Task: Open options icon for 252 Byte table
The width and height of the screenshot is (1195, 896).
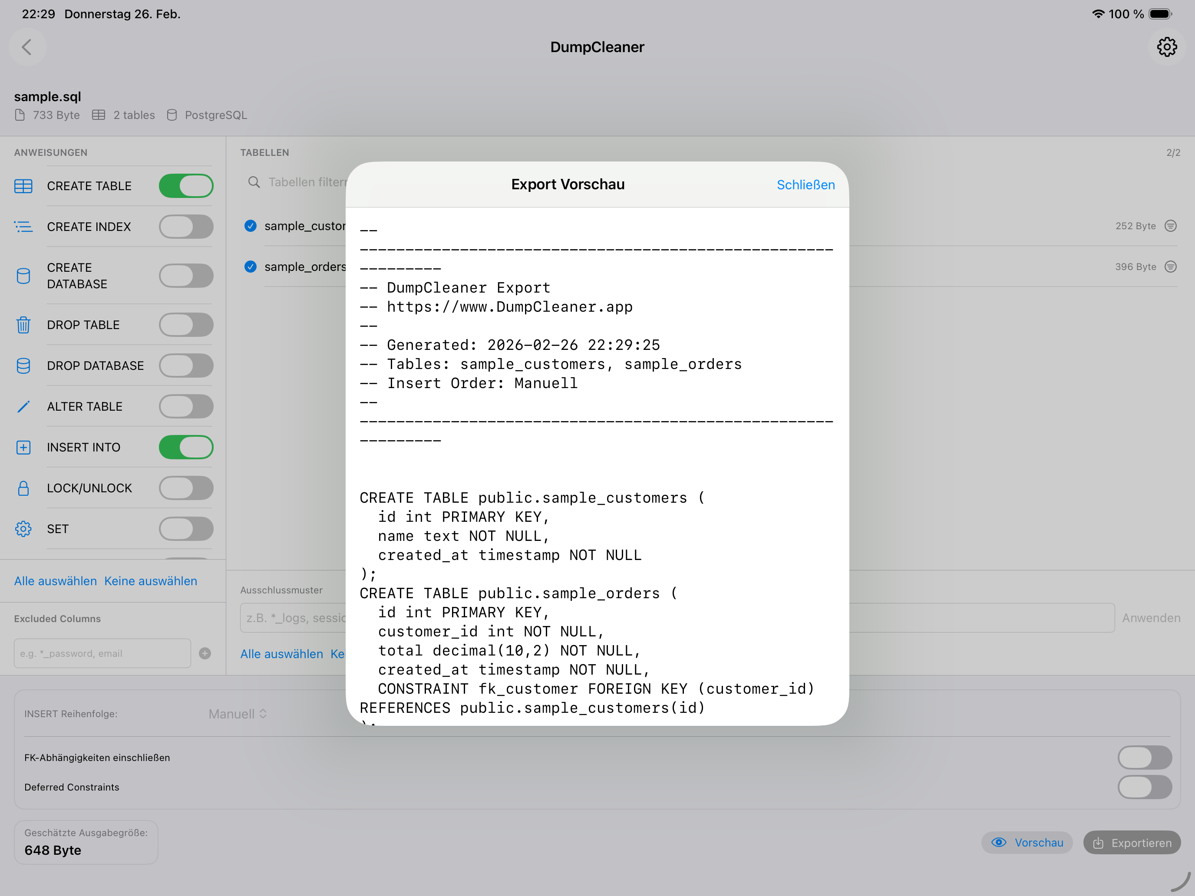Action: coord(1171,226)
